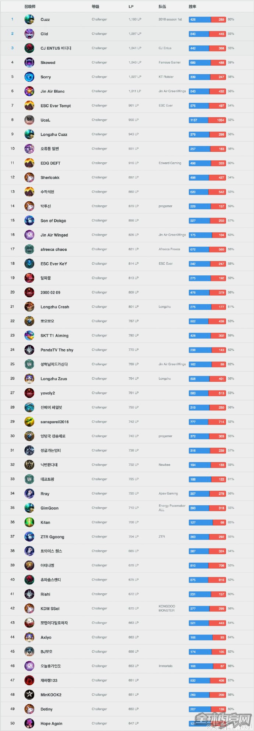Click the champion avatar beside GimGoon

click(29, 508)
